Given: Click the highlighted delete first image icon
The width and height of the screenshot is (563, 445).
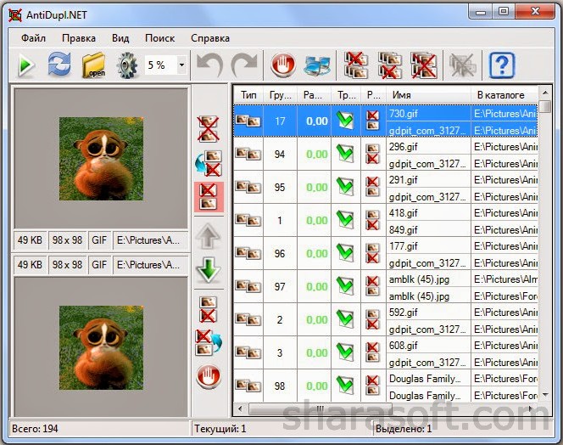Looking at the screenshot, I should [x=209, y=197].
